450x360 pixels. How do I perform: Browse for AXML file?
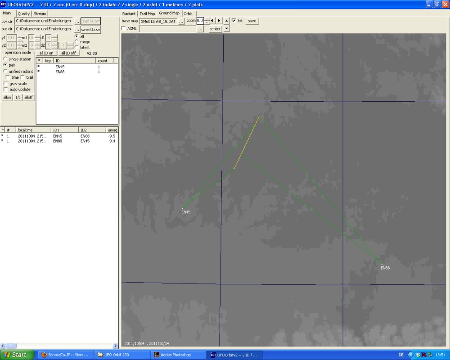[x=200, y=29]
